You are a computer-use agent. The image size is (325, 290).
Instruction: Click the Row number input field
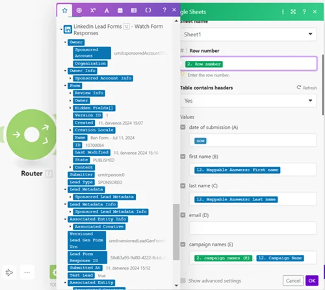click(x=248, y=64)
